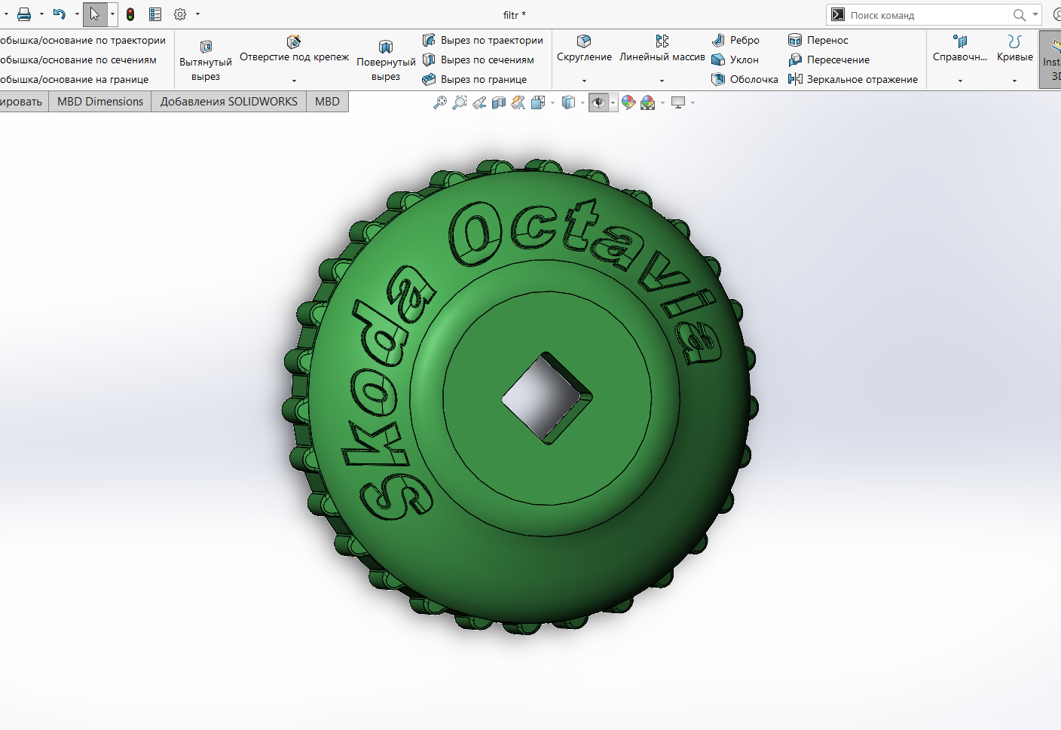This screenshot has height=730, width=1061.
Task: Toggle the Hide/Show Items eye button
Action: coord(598,102)
